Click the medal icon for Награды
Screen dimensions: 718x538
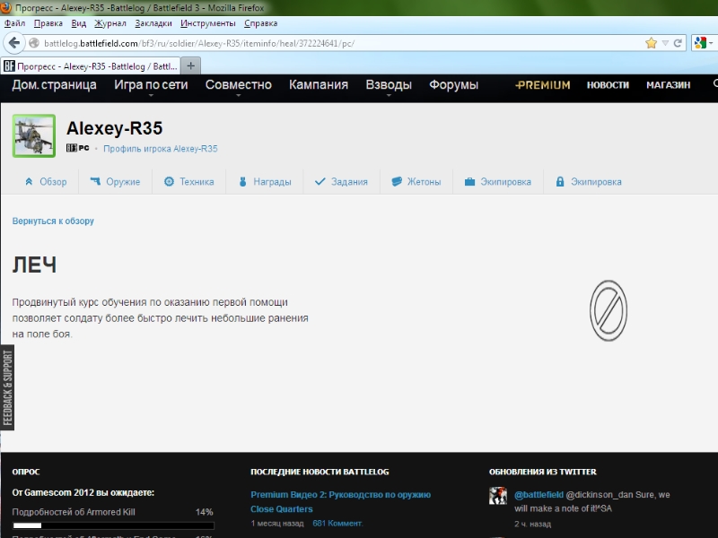tap(243, 182)
